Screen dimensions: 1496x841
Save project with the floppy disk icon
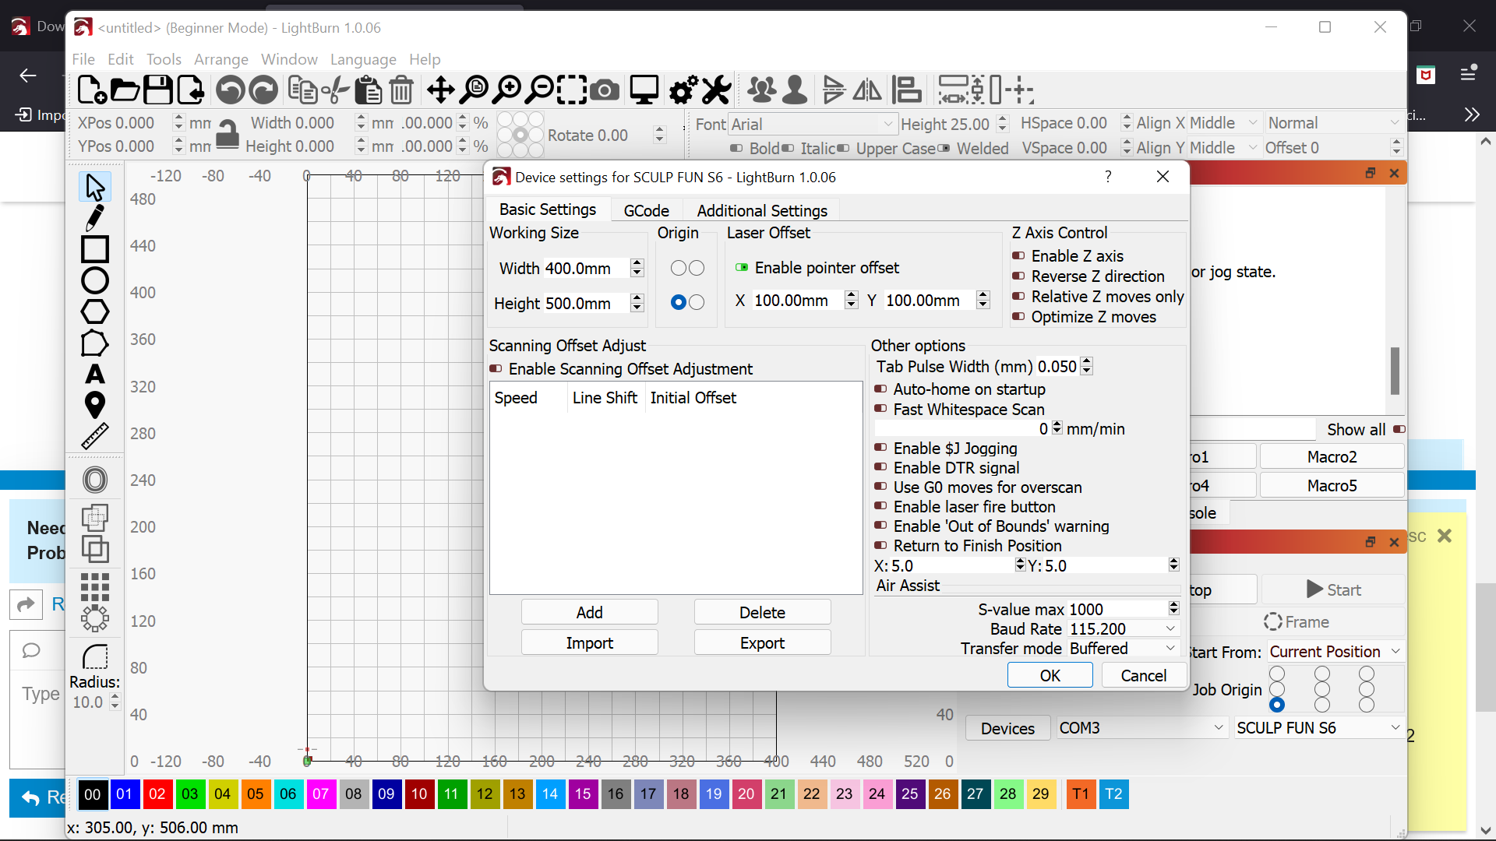[x=157, y=90]
